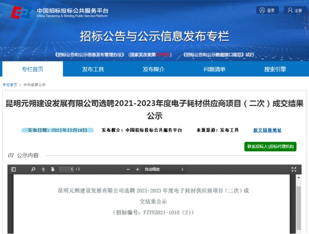Screen dimensions: 309x234
Task: Enter PDF fullscreen presentation mode
Action: click(294, 170)
